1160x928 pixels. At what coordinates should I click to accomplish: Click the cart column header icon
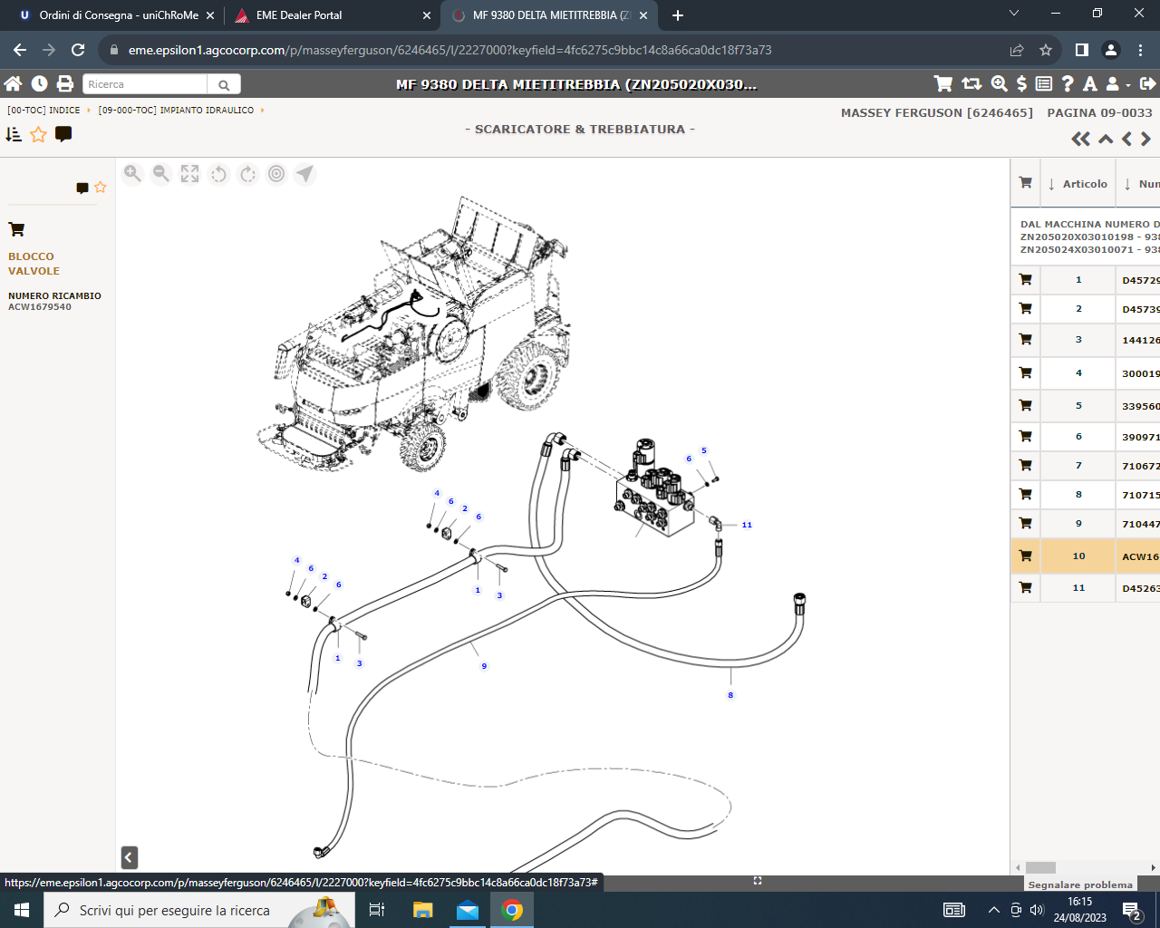(x=1025, y=183)
